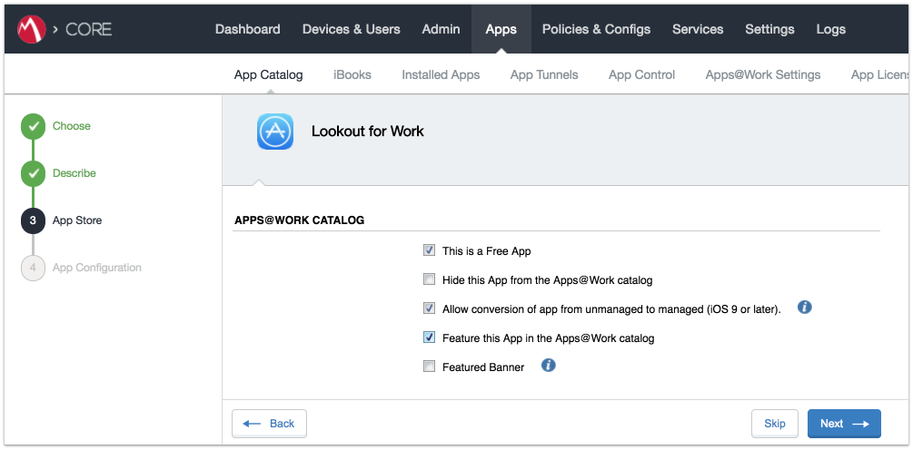
Task: Click the APPS@WORK CATALOG section heading
Action: (299, 221)
